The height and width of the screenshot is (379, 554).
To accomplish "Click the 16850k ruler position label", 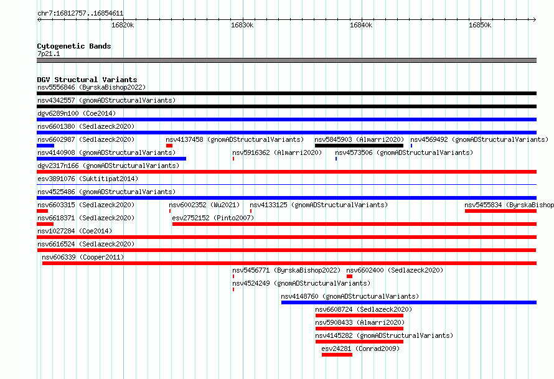I will (480, 25).
